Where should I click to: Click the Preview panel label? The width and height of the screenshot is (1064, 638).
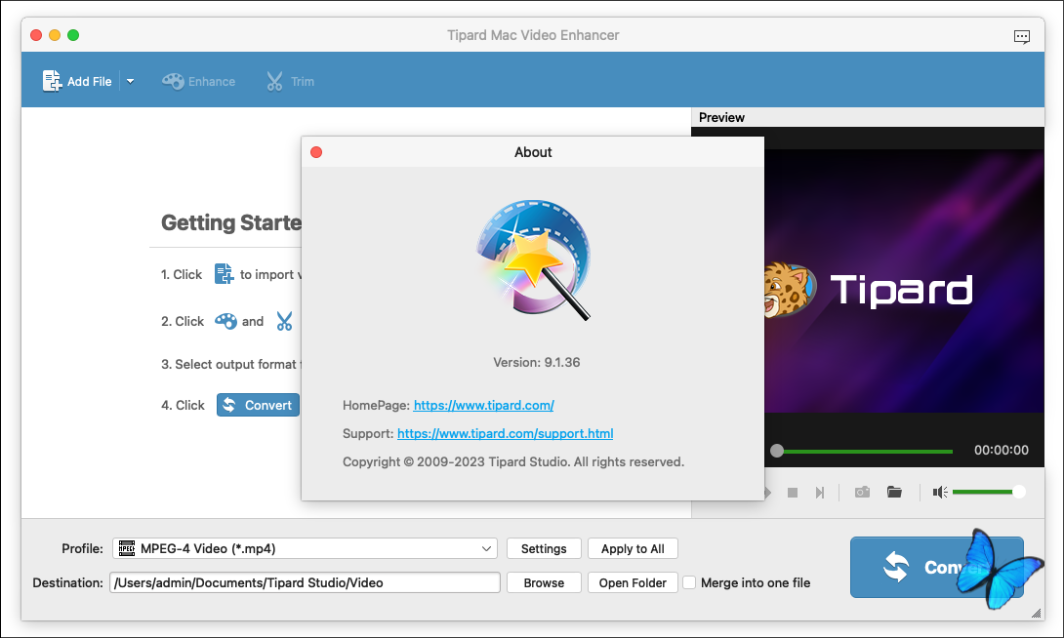coord(721,117)
